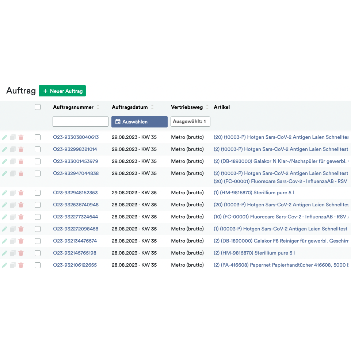
Task: Toggle sorting on the Auftragsnummer column
Action: pos(98,107)
